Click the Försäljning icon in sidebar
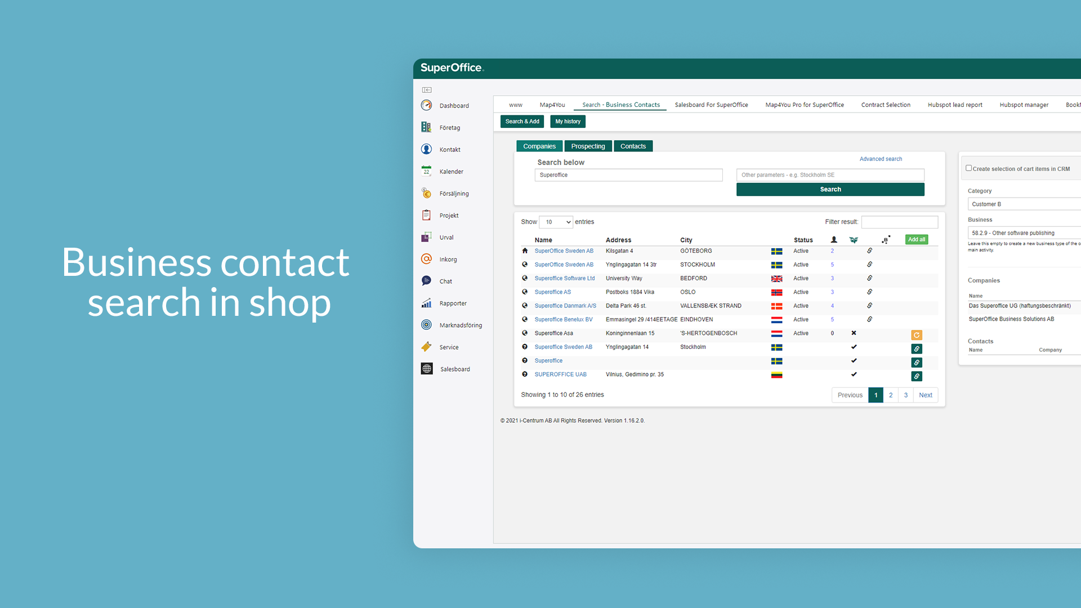The width and height of the screenshot is (1081, 608). coord(428,193)
